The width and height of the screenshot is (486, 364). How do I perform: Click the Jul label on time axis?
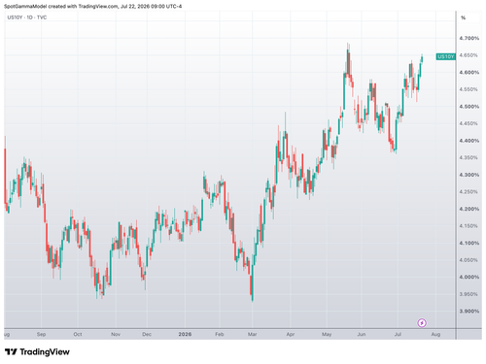pos(398,334)
